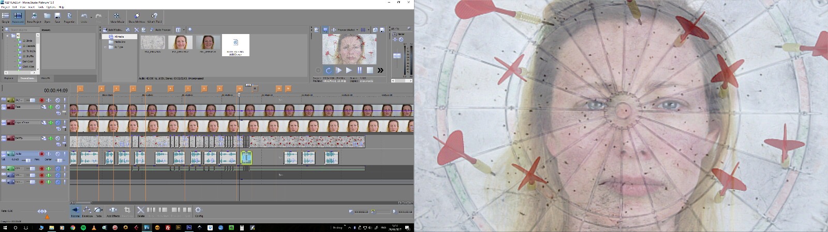This screenshot has width=828, height=232.
Task: Toggle loop playback in preview
Action: click(x=328, y=70)
